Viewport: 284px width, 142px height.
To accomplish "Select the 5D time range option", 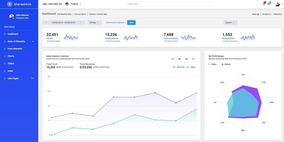I will click(179, 59).
